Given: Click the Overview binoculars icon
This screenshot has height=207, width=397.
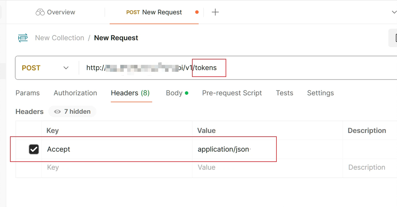Looking at the screenshot, I should (x=40, y=12).
